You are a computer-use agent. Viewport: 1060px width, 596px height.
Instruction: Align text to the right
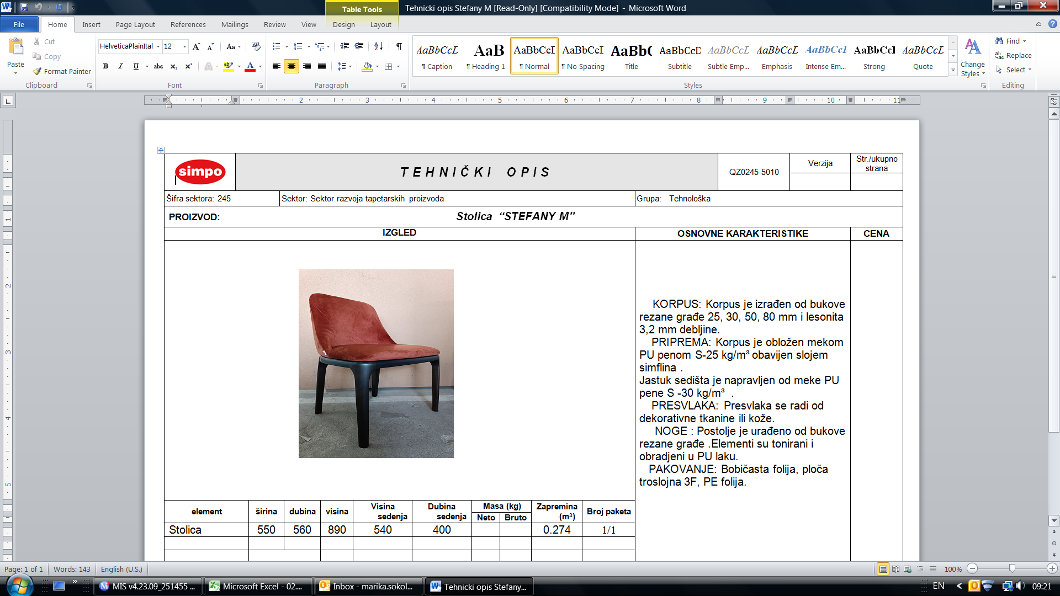point(307,66)
